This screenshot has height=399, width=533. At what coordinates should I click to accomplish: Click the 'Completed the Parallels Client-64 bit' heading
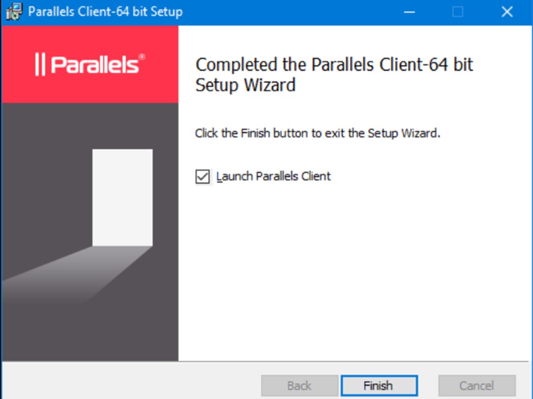(x=334, y=64)
